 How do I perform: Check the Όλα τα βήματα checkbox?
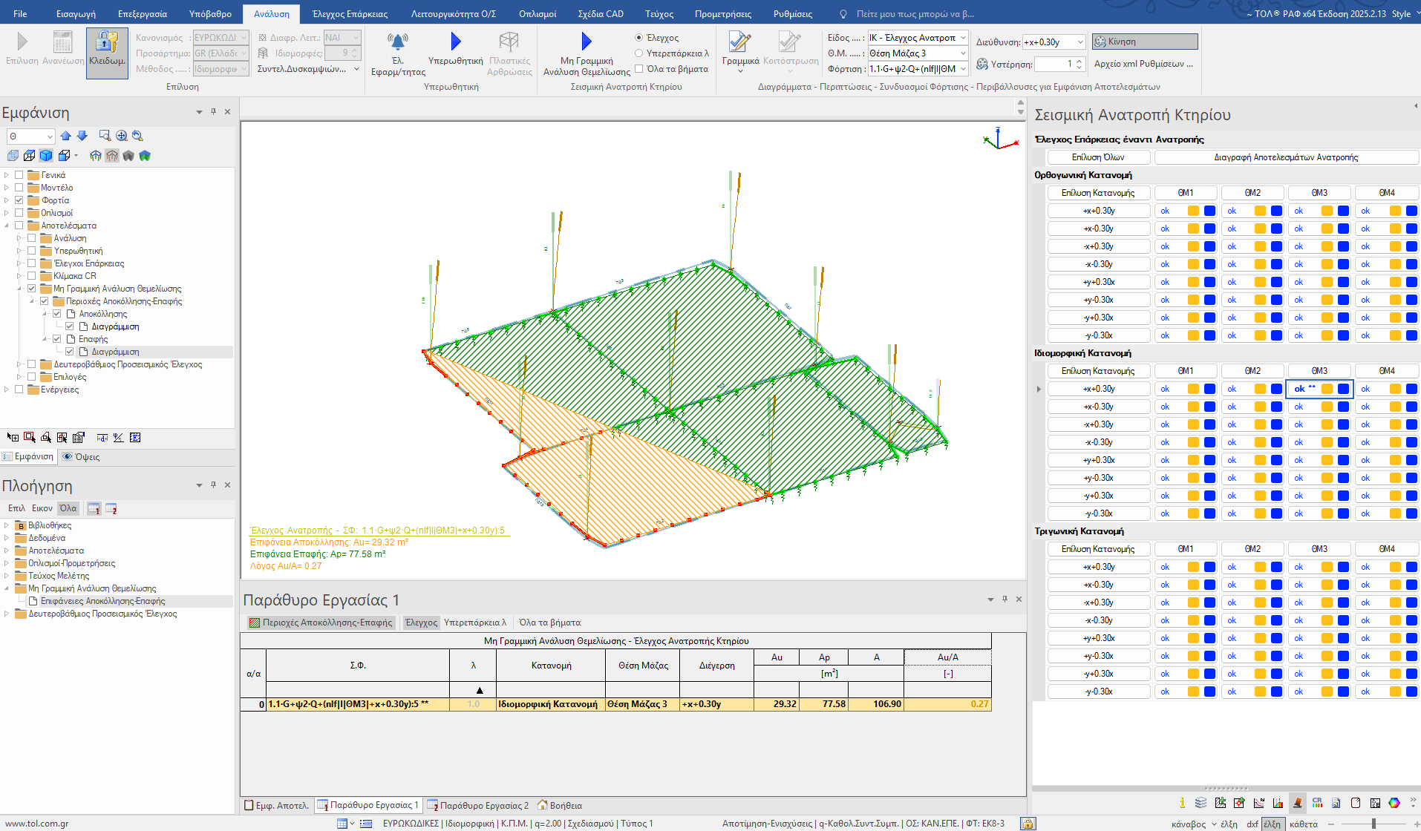pyautogui.click(x=639, y=69)
